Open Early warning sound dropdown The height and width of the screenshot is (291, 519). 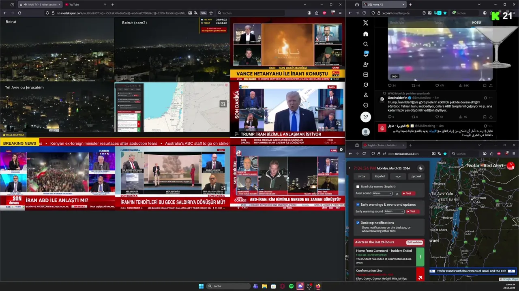click(x=395, y=211)
